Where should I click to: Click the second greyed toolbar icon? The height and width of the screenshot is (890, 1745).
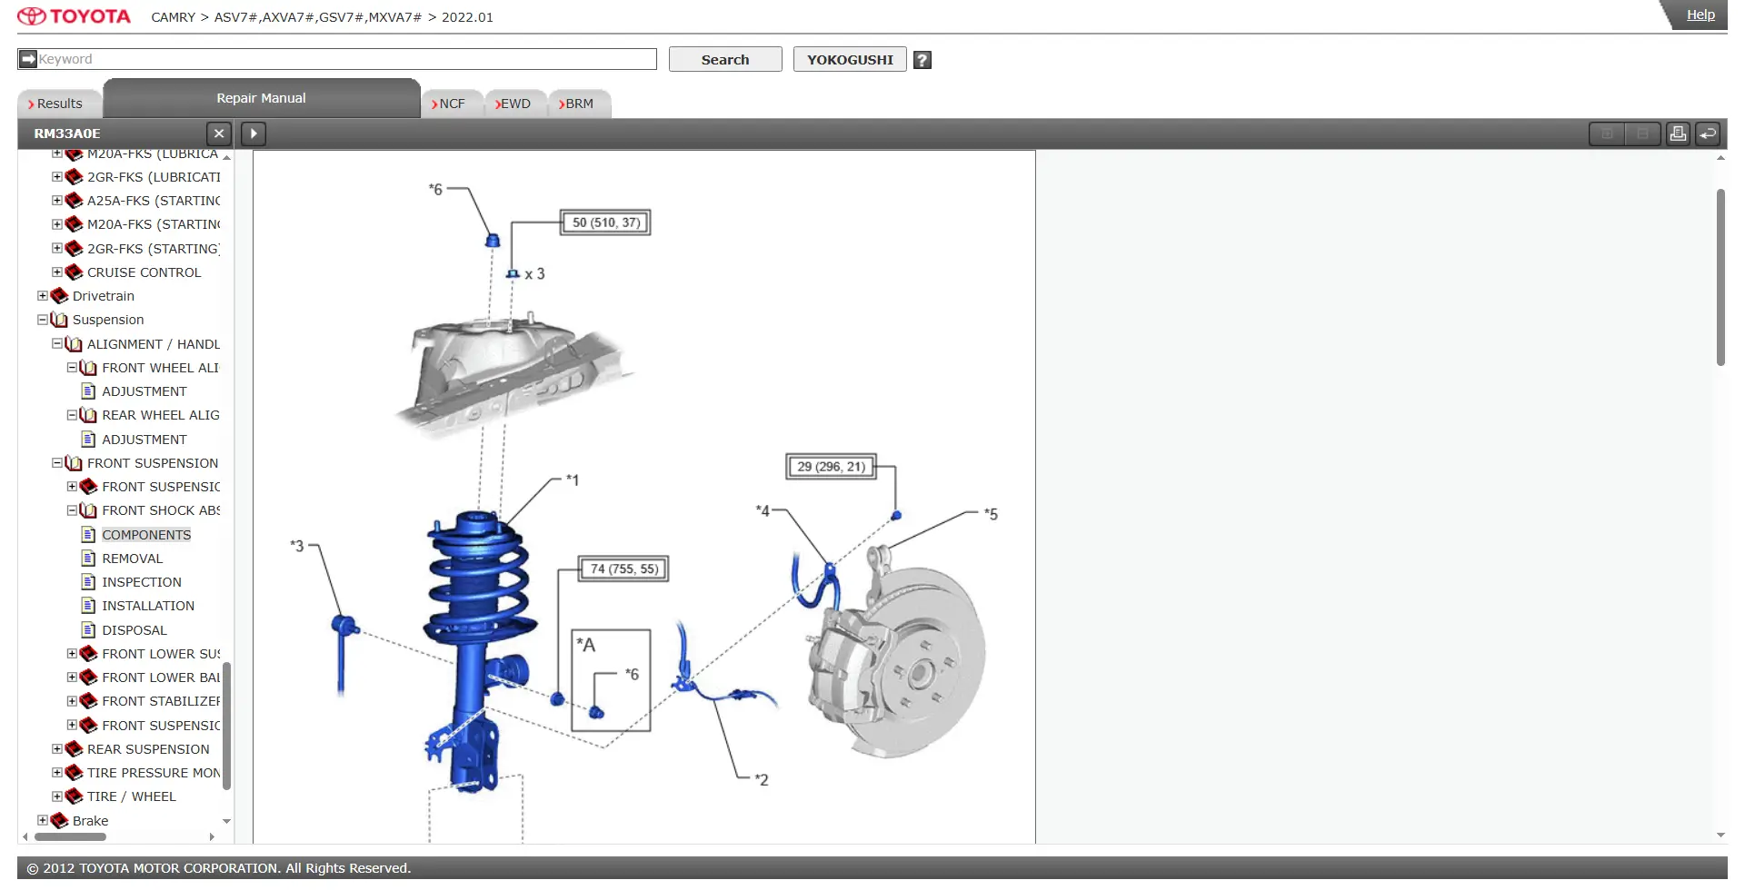click(1642, 133)
